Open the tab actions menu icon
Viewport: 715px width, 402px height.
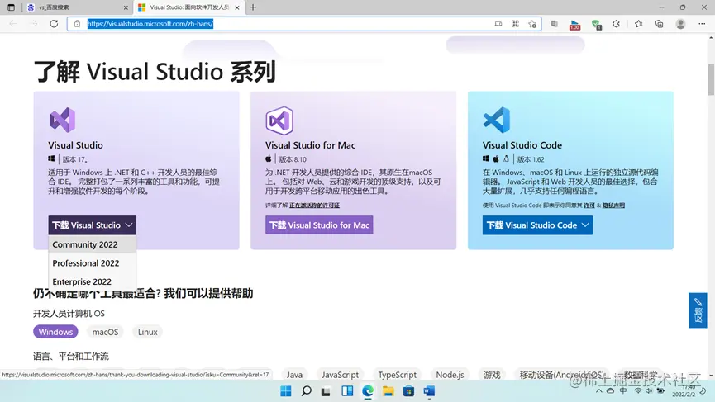(12, 7)
